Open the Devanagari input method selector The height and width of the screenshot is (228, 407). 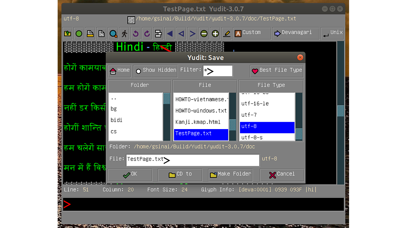[296, 33]
